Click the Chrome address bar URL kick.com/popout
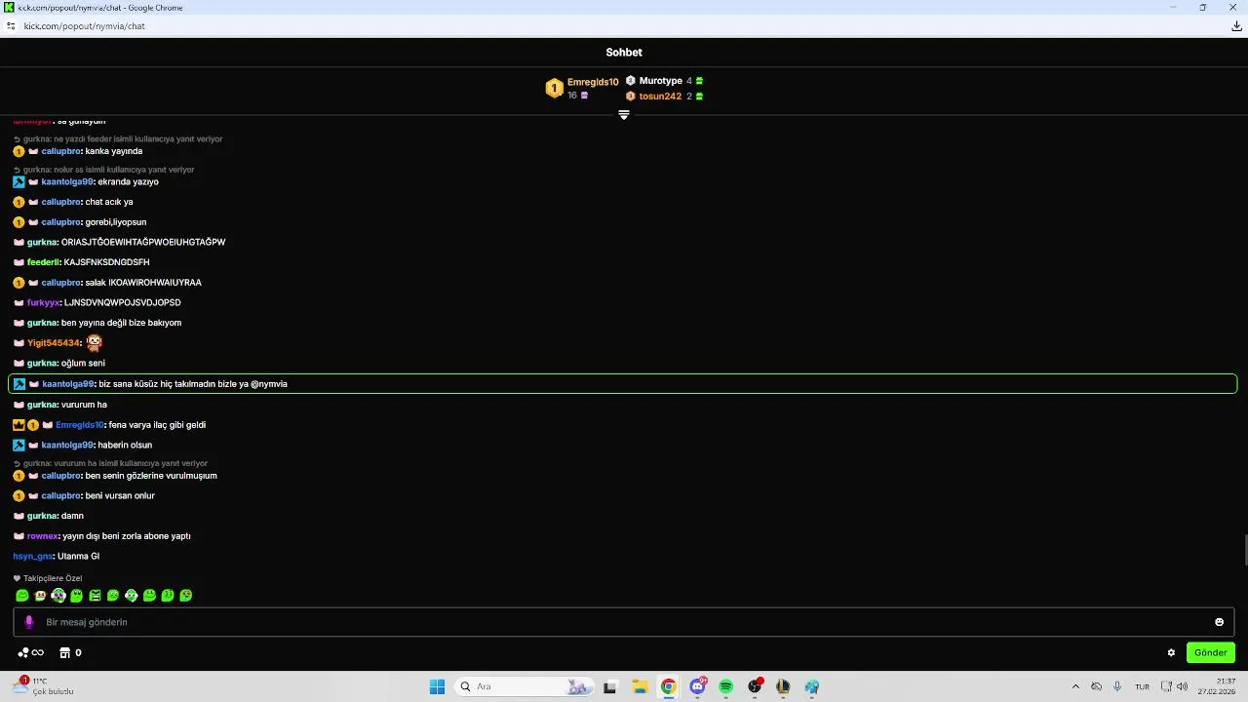 pyautogui.click(x=84, y=26)
